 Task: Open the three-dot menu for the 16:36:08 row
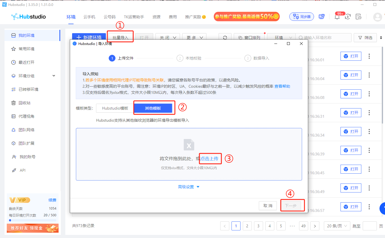[369, 94]
